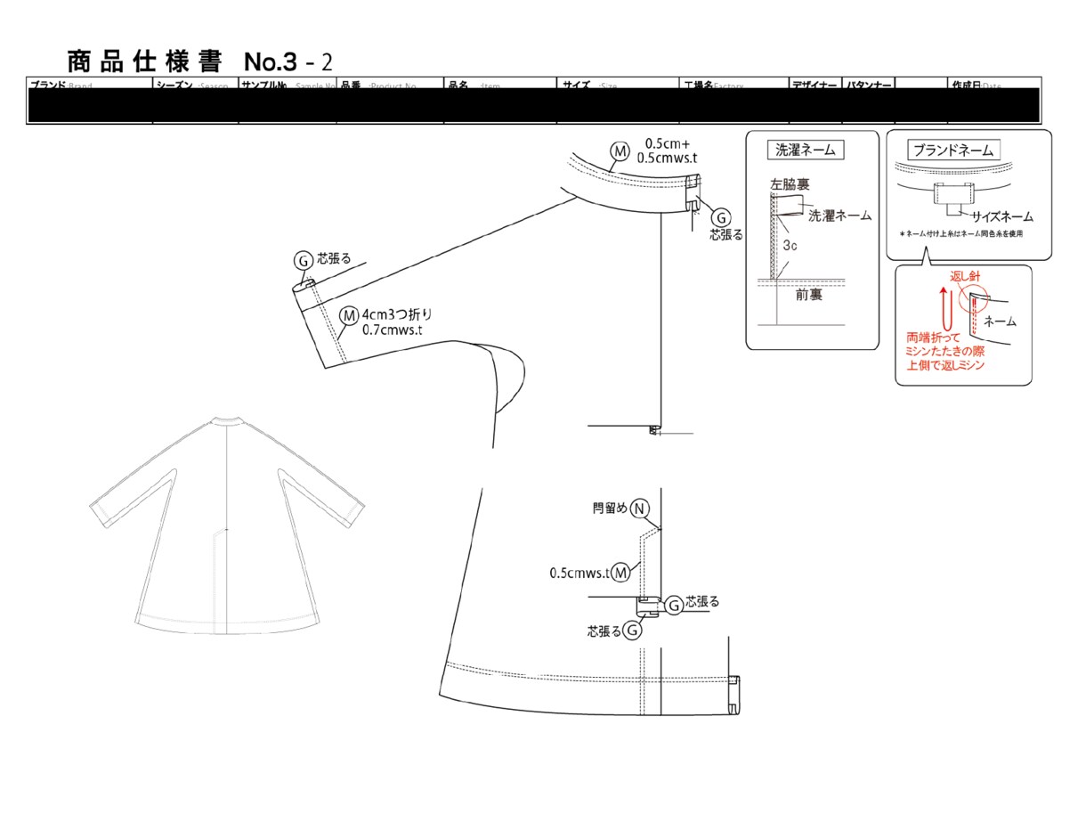This screenshot has width=1086, height=822.
Task: Click the "4cm3つ折り" sleeve hem note
Action: [x=397, y=313]
